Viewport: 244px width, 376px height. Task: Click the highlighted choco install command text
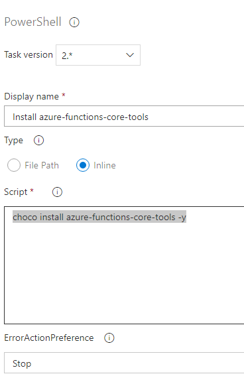pos(99,218)
